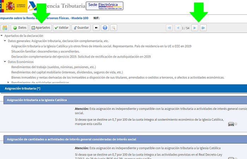Viewport: 247px width, 159px height.
Task: Jump to the last page arrow
Action: [203, 28]
